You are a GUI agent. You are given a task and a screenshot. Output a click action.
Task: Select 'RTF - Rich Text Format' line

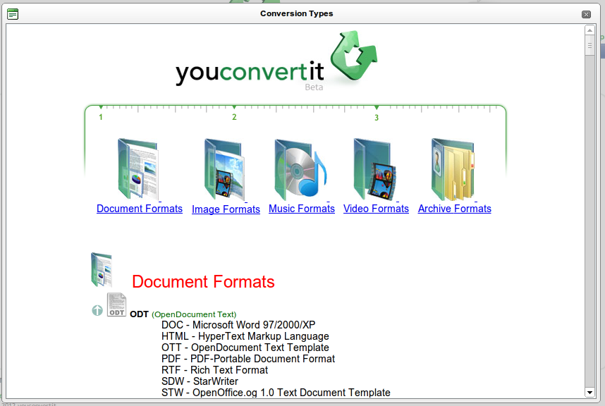pyautogui.click(x=214, y=370)
